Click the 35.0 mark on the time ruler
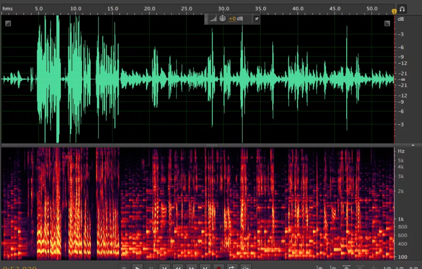This screenshot has height=269, width=422. 261,9
